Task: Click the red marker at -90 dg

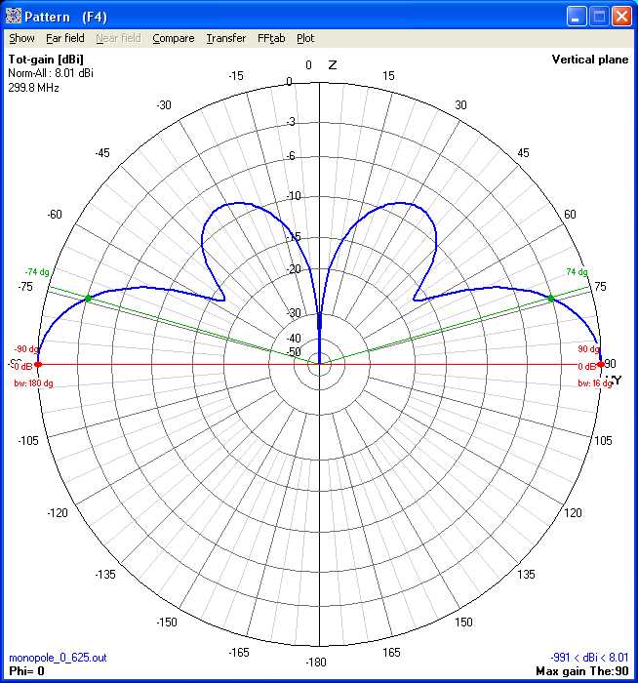Action: (38, 364)
